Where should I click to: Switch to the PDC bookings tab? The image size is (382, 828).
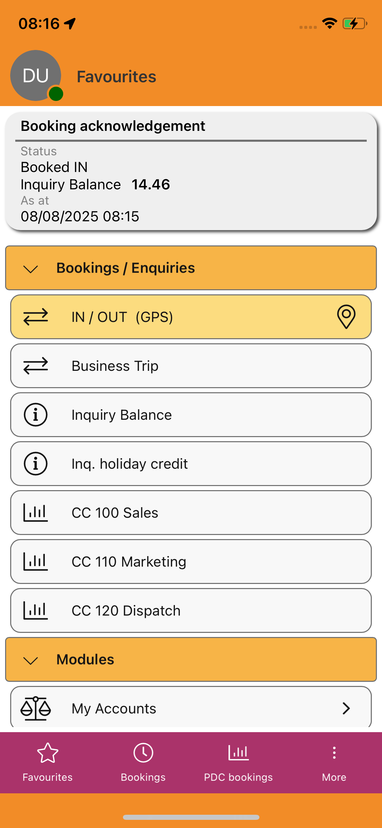click(238, 763)
